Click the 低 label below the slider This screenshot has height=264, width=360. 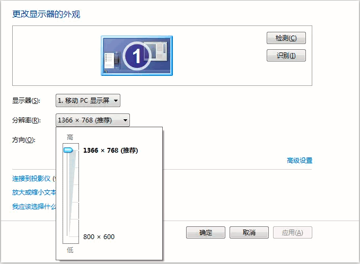[70, 250]
